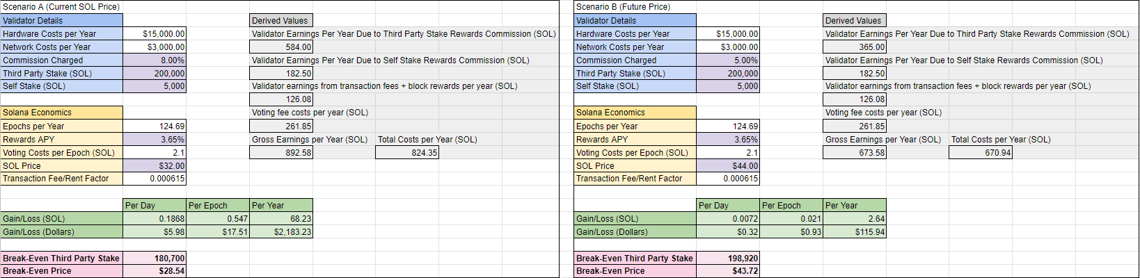Click the Gain/Loss (SOL) per day value 0.0072
The width and height of the screenshot is (1140, 278).
728,219
